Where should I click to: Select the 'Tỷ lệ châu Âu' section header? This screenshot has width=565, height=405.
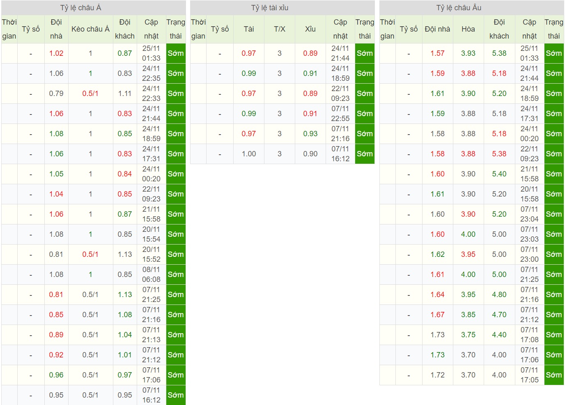tap(471, 8)
